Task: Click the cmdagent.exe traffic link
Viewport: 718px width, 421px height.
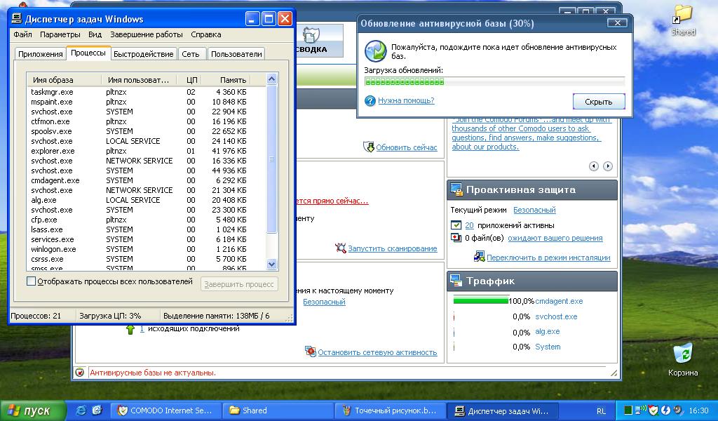Action: (x=559, y=301)
